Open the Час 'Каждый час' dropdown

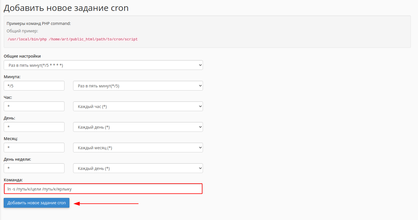click(138, 107)
